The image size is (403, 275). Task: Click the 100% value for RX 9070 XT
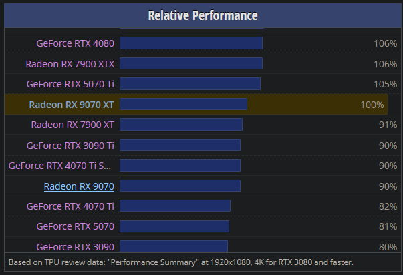point(372,105)
